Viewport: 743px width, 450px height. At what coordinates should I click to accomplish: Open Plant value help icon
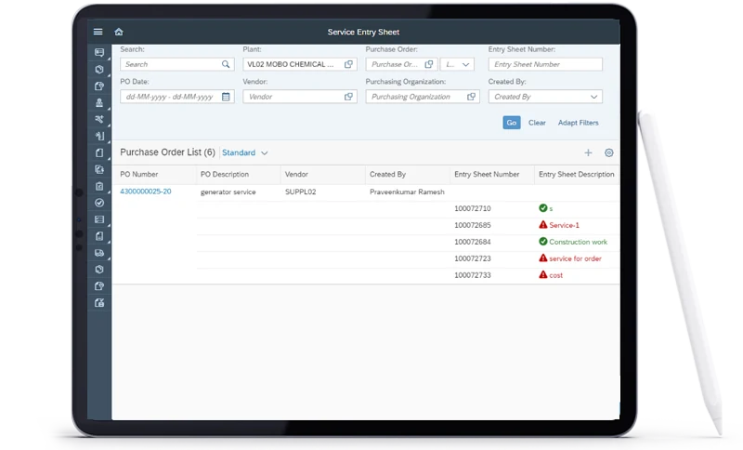pyautogui.click(x=348, y=64)
